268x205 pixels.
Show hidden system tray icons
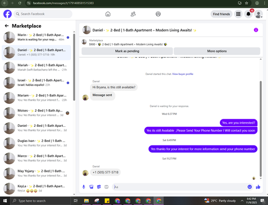tap(242, 201)
